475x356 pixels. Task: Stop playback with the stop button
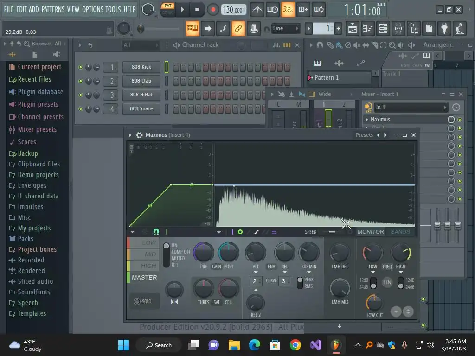coord(197,10)
